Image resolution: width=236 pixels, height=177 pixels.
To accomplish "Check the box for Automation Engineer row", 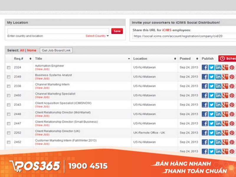I will (9, 68).
